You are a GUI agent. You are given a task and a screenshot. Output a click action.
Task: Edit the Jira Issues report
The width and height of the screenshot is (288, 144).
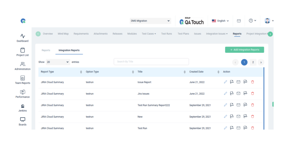point(226,93)
